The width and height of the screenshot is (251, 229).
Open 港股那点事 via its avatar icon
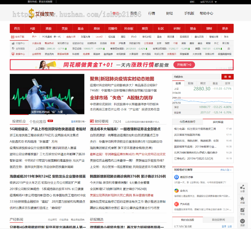click(176, 177)
